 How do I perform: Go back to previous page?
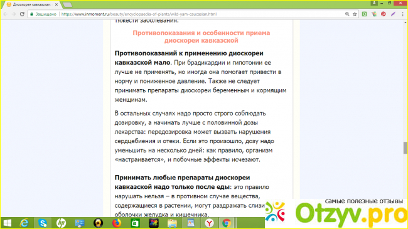coord(6,14)
